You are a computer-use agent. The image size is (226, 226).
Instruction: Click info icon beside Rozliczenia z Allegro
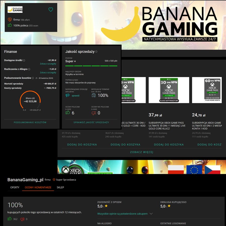29,69
